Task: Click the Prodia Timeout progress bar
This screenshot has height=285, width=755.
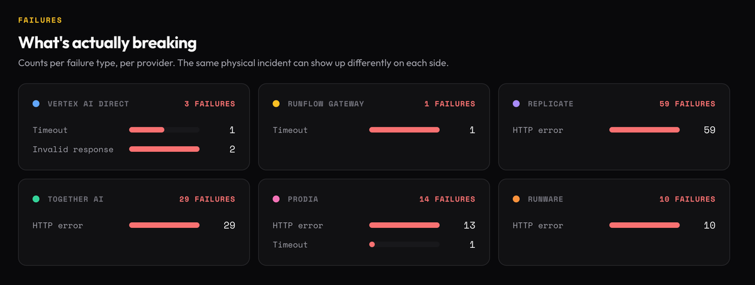Action: click(x=404, y=245)
